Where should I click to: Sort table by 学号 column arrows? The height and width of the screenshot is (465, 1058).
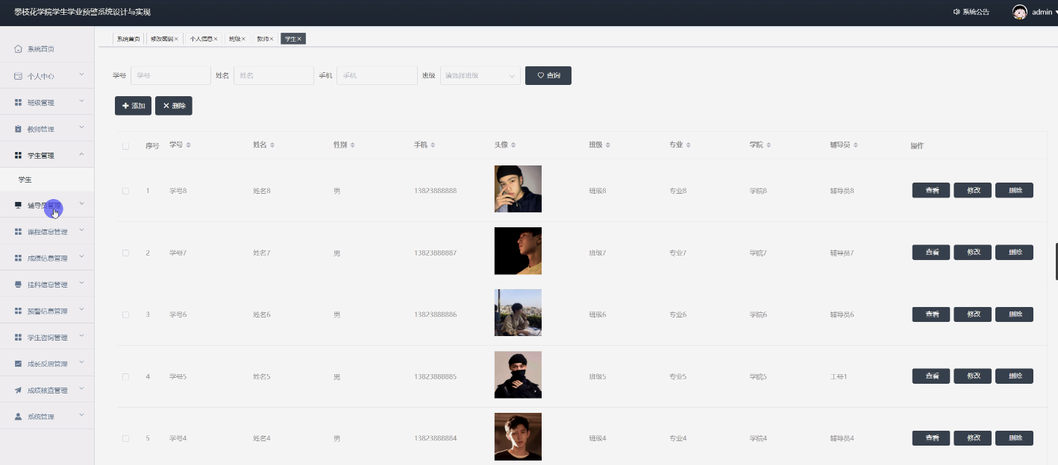188,145
